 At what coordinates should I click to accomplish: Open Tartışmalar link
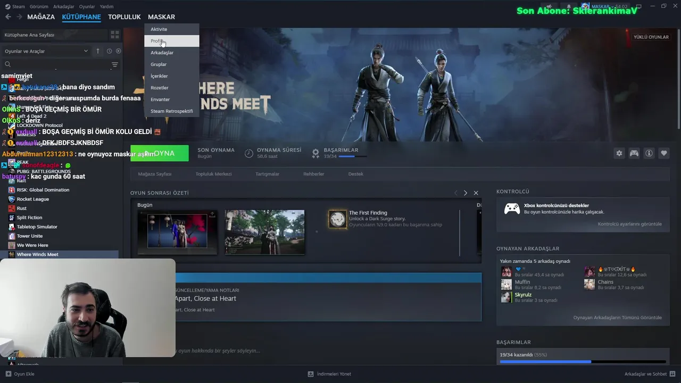pos(267,174)
